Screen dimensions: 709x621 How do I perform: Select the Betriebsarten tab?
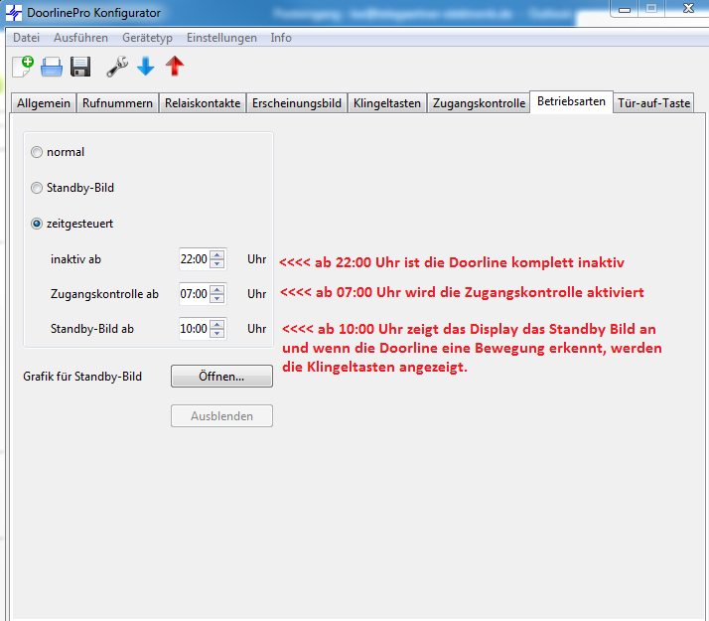point(571,101)
